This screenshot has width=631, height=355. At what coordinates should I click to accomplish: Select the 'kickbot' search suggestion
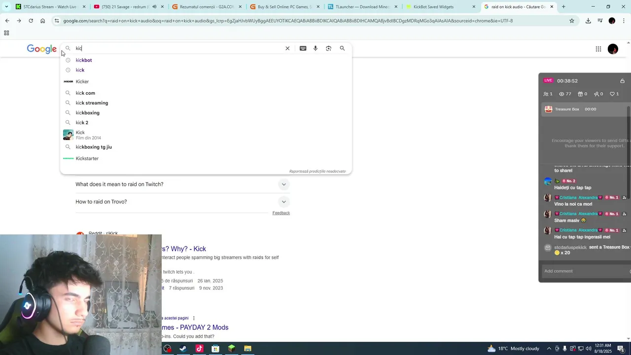pyautogui.click(x=206, y=60)
